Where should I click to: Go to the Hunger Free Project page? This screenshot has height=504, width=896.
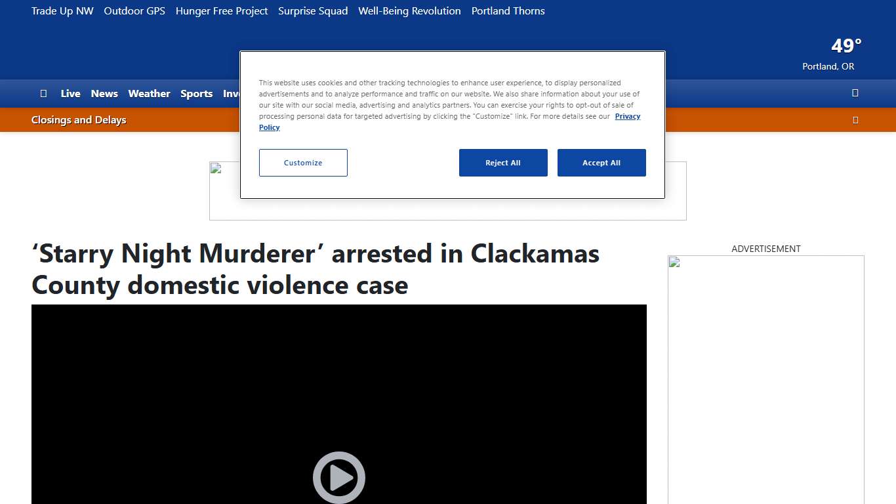[221, 11]
